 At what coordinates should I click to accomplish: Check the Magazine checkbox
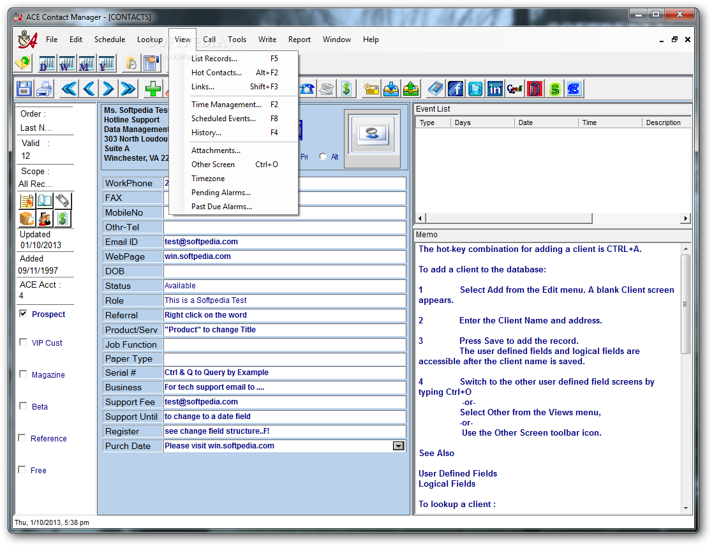coord(23,374)
